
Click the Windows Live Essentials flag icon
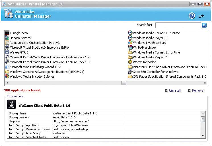130,43
